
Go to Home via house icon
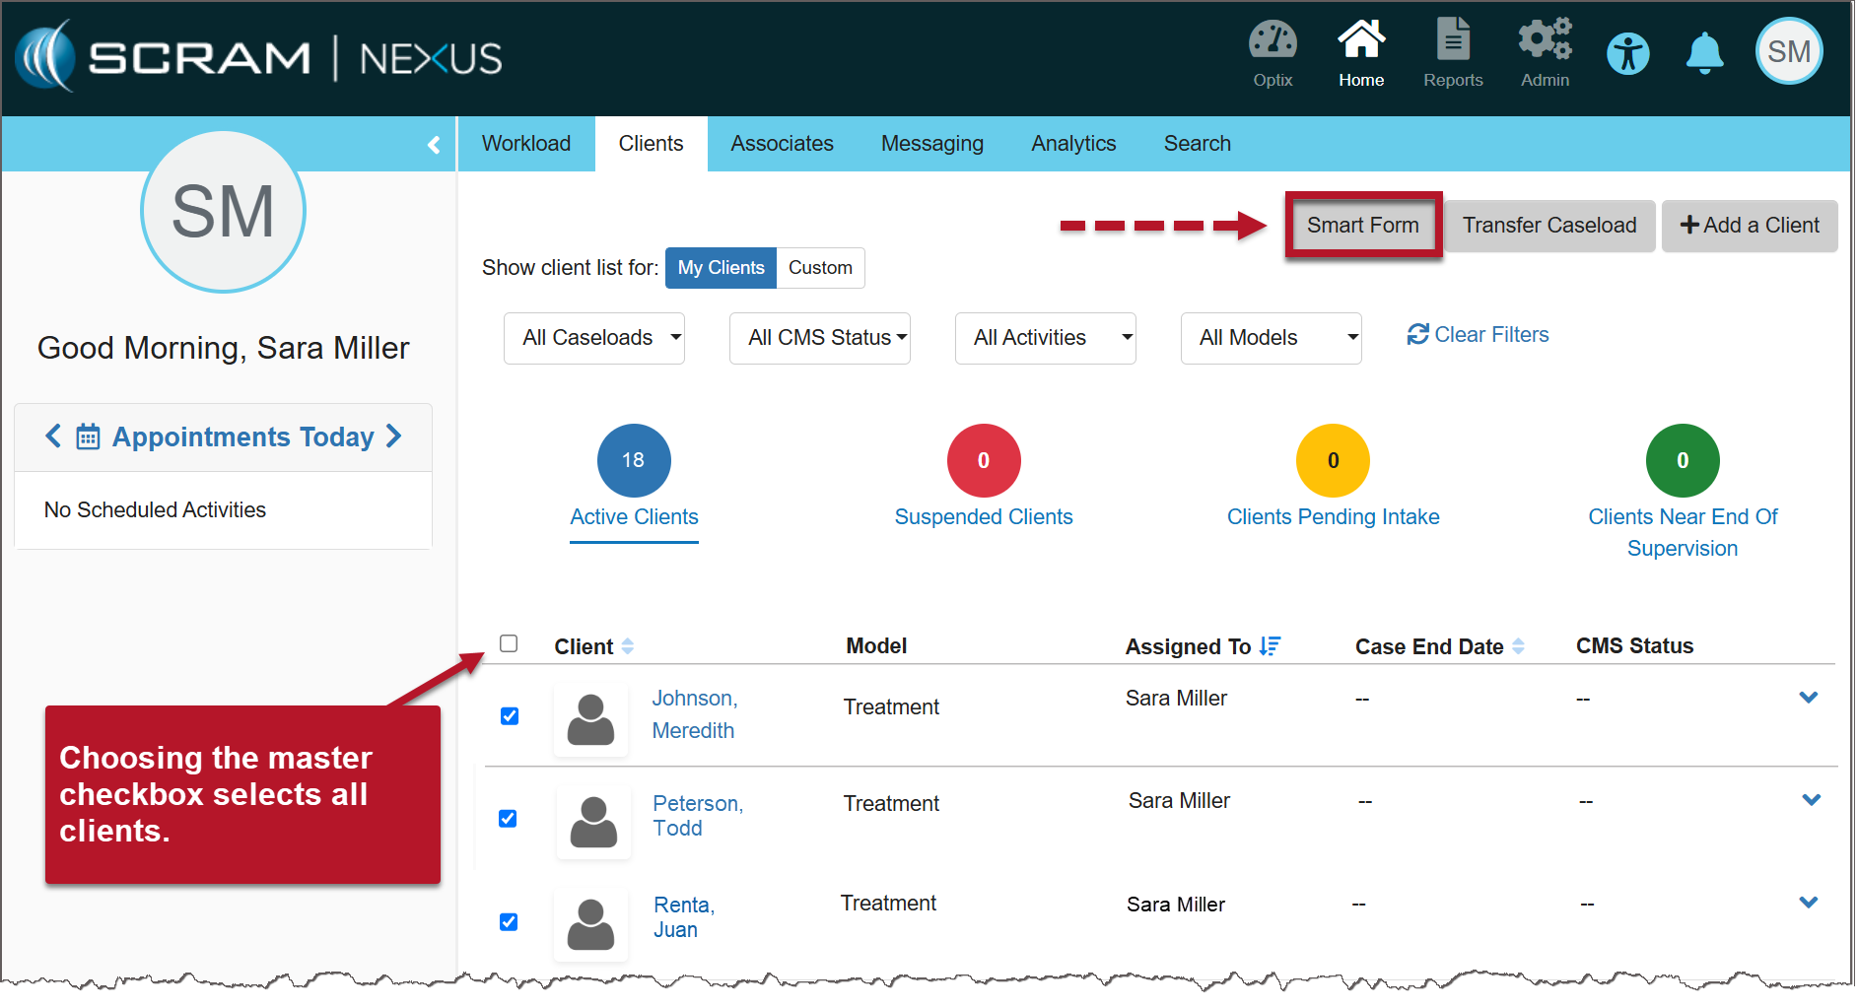[x=1360, y=41]
